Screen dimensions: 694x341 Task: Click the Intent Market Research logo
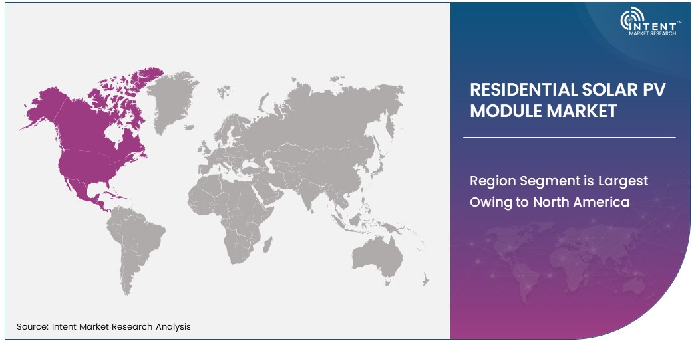(651, 21)
